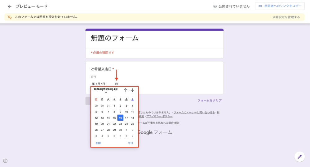The height and width of the screenshot is (167, 310).
Task: Click the ご希望来店日 question label
Action: (101, 69)
